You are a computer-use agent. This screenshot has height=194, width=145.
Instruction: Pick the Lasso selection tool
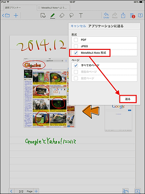71,16
